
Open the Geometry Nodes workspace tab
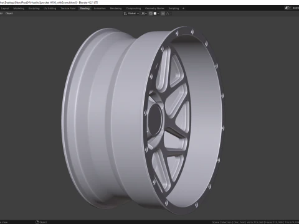point(154,9)
